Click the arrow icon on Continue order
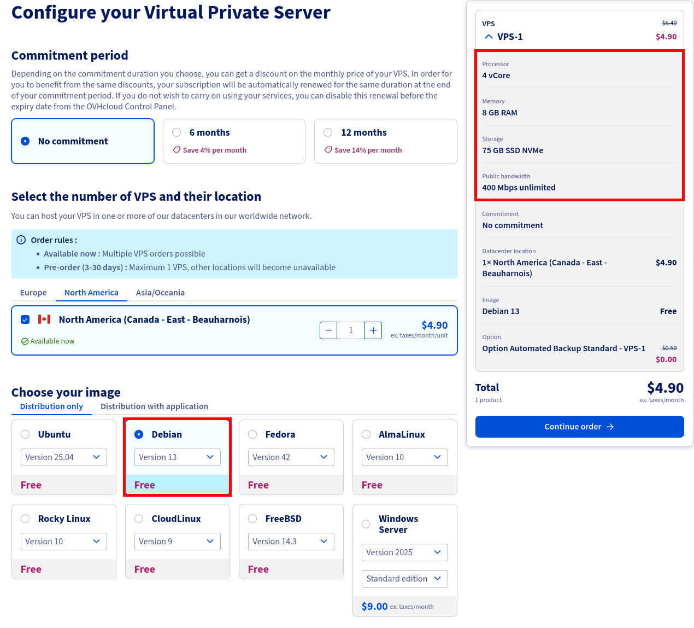The image size is (694, 628). point(611,427)
